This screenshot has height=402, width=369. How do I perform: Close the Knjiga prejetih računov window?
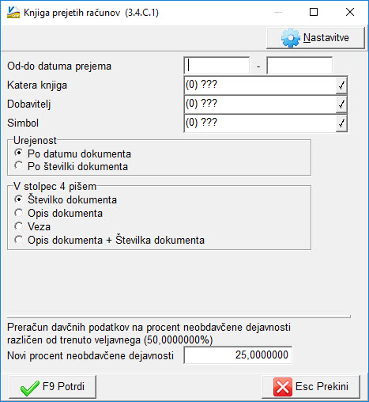tap(350, 12)
